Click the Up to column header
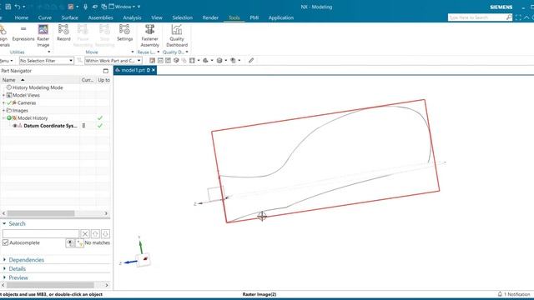 click(x=103, y=80)
